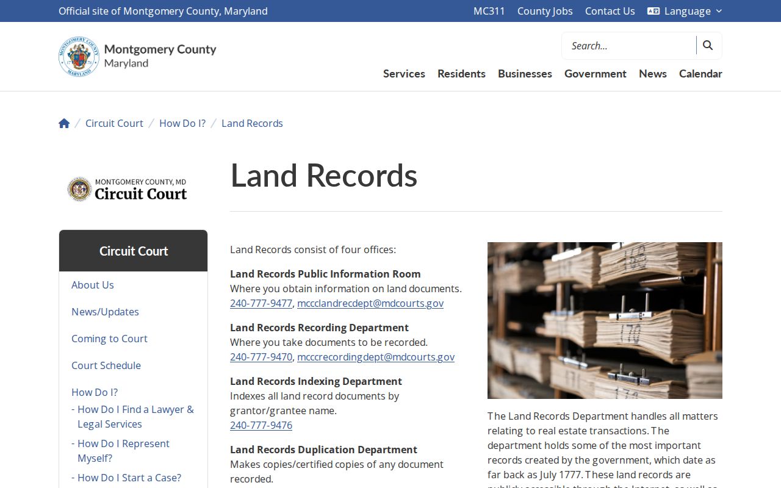Click the land records archive photo
This screenshot has height=488, width=781.
pos(605,320)
